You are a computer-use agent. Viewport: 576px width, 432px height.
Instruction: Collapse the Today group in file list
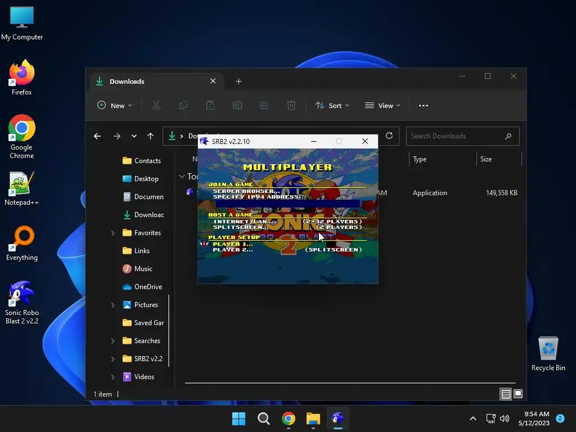tap(182, 177)
